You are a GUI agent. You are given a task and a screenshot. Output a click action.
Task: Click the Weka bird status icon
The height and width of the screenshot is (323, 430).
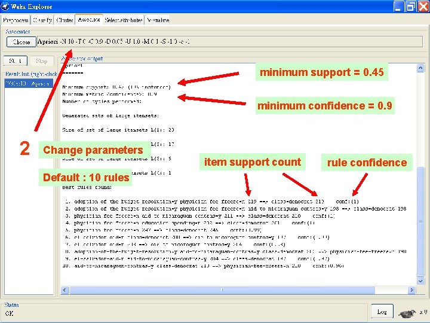[x=407, y=313]
